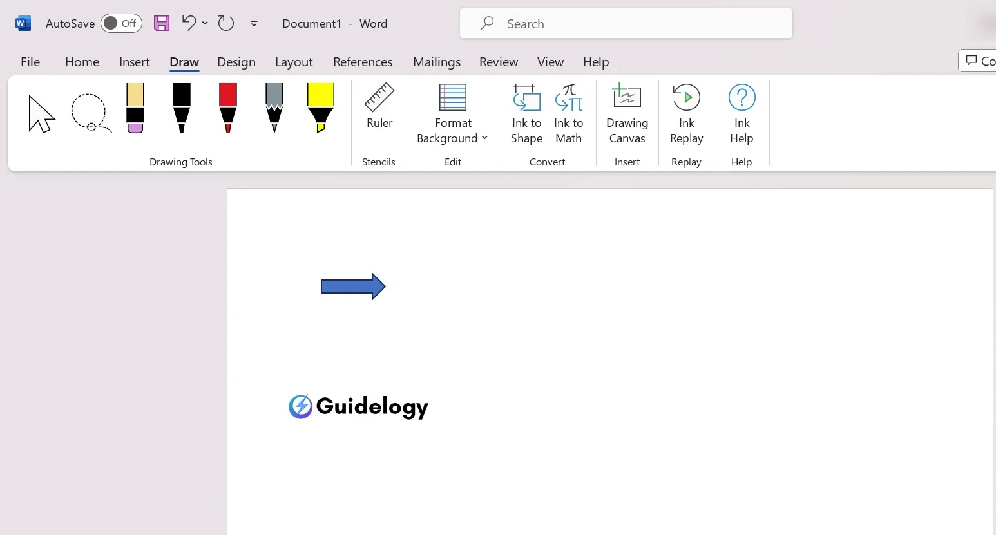Open the Draw tab
The image size is (996, 535).
(x=184, y=62)
